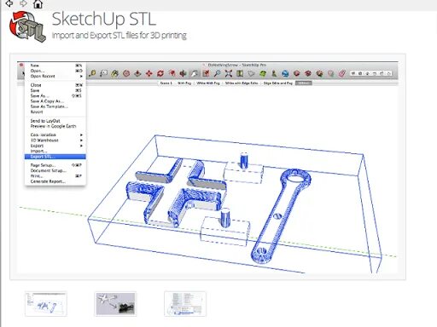Choose Print... from the File menu
Screen dimensions: 437x327
coord(55,176)
